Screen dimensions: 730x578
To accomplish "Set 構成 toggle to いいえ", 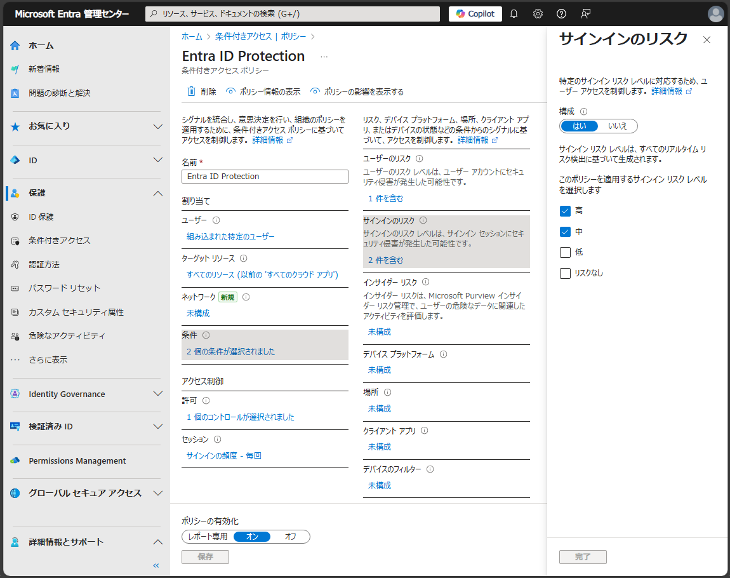I will 618,126.
